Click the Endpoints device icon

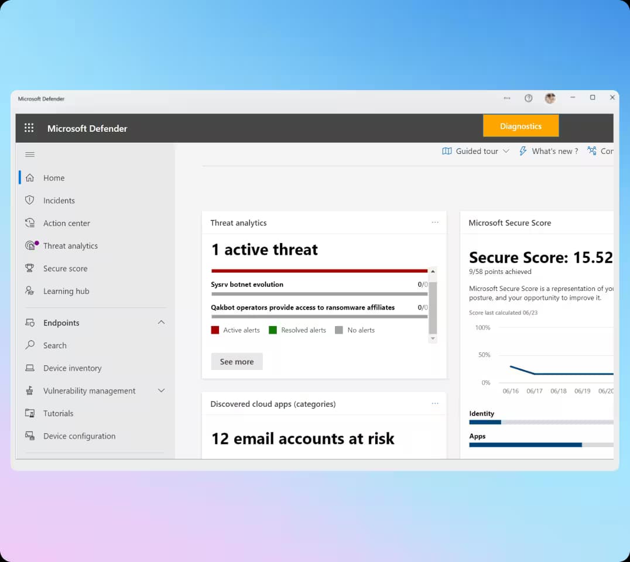30,323
